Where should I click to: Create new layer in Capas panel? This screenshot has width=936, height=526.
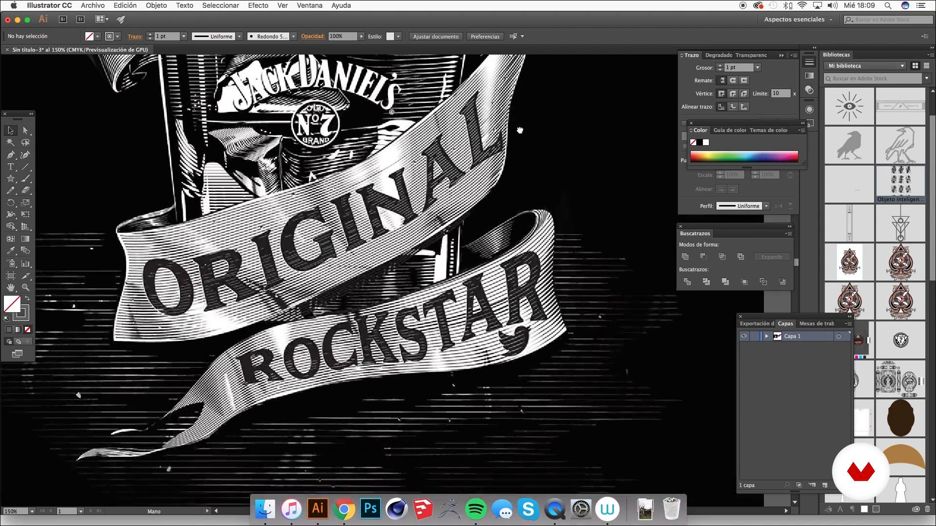pos(825,485)
